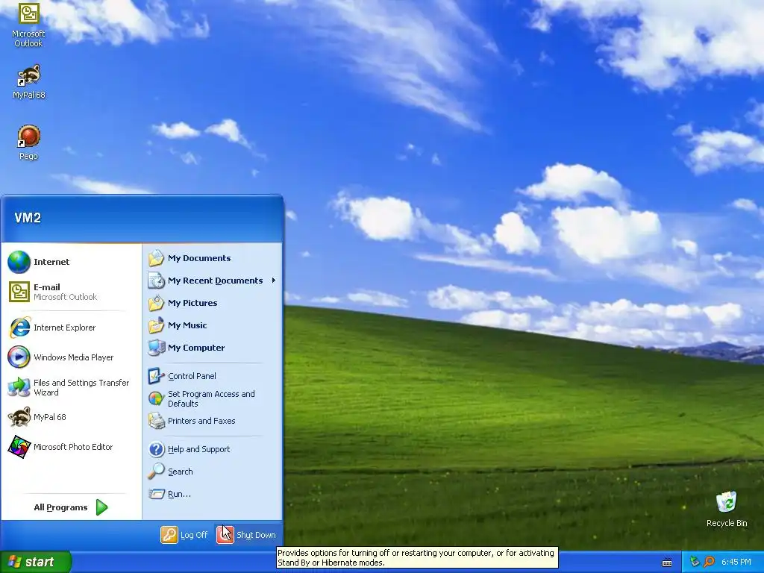Click the start button
Screen dimensions: 764x573
coord(36,562)
